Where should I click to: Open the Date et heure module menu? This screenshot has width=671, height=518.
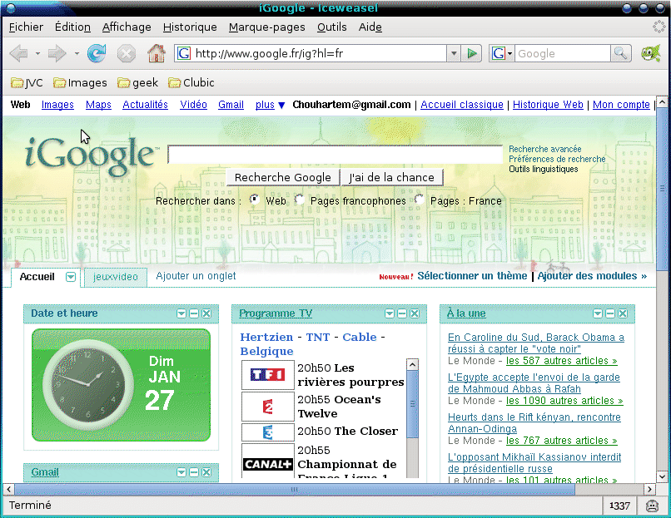click(181, 313)
